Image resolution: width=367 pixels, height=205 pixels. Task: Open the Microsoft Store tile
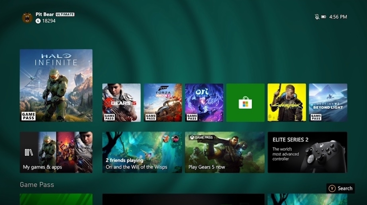(x=245, y=103)
